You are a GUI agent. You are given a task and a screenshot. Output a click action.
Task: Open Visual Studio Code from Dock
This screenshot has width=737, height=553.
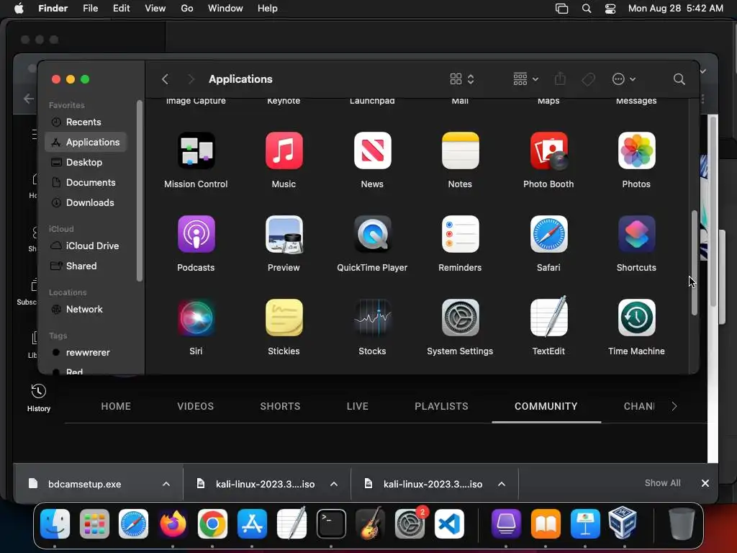449,524
